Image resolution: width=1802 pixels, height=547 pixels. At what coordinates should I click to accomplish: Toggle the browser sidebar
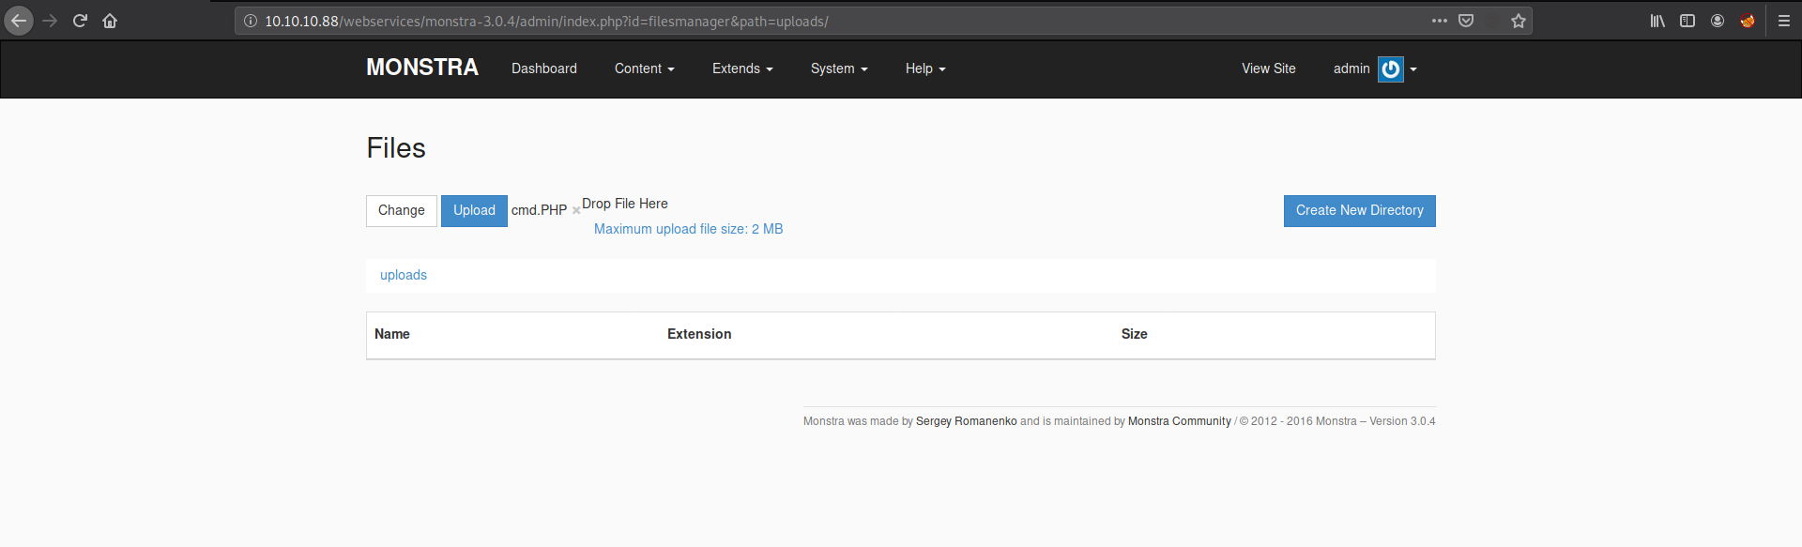tap(1687, 21)
